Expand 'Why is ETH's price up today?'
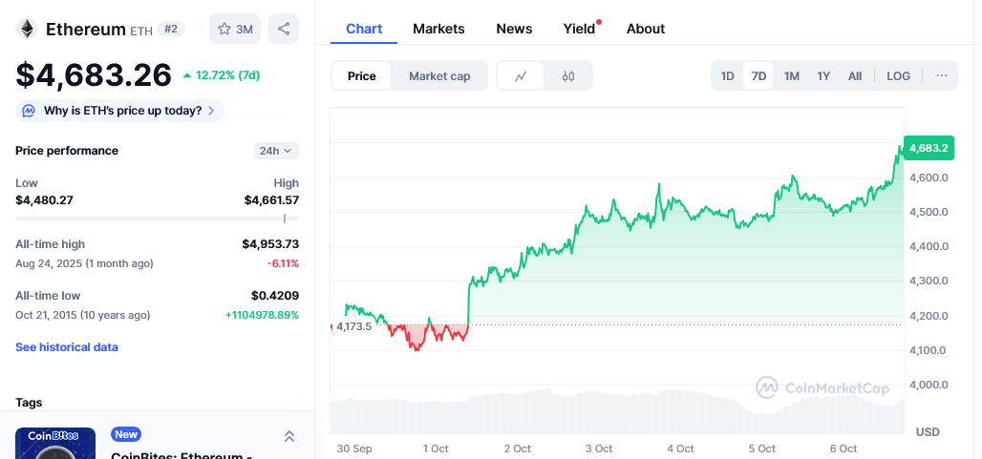Screen dimensions: 982x459 coord(122,111)
